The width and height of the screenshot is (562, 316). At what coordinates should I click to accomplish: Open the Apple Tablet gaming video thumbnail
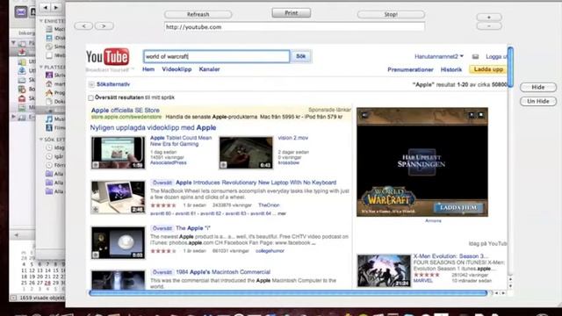pyautogui.click(x=118, y=153)
